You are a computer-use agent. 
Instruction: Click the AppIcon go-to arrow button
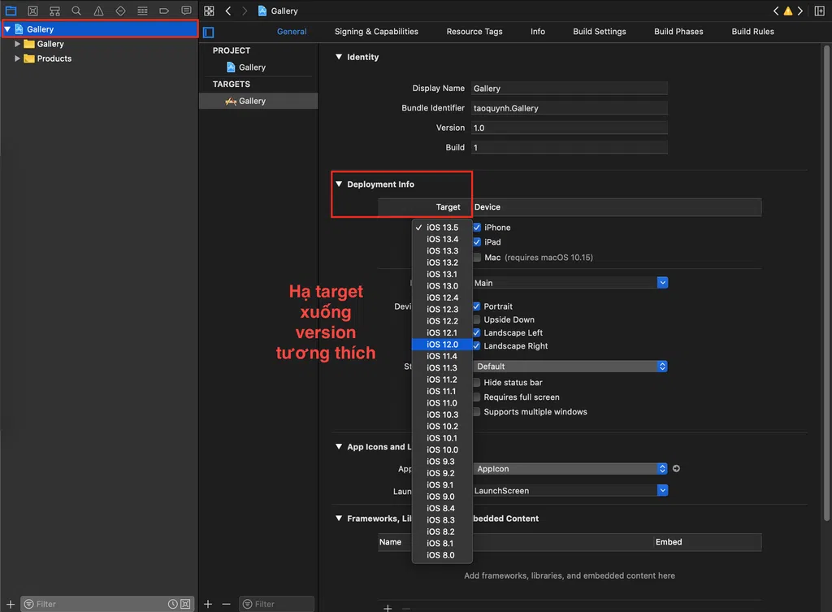[x=676, y=469]
